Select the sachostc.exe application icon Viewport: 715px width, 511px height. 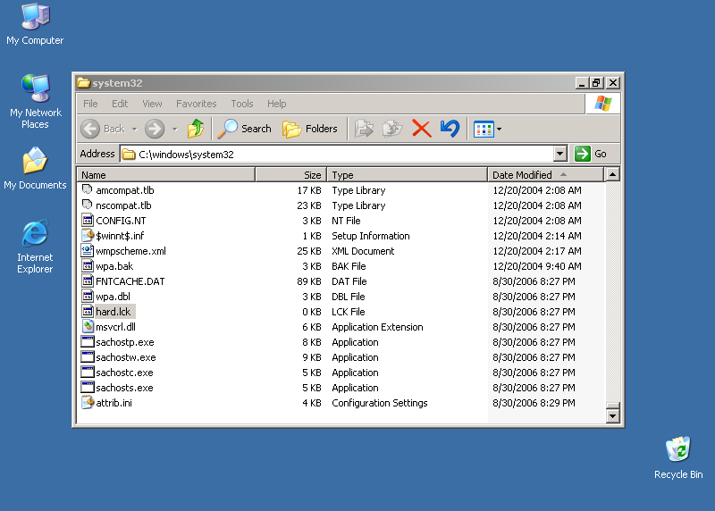click(87, 372)
